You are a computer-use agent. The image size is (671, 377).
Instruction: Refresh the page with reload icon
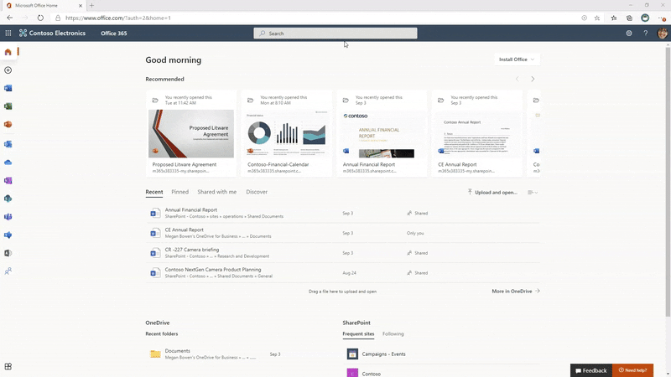coord(40,18)
